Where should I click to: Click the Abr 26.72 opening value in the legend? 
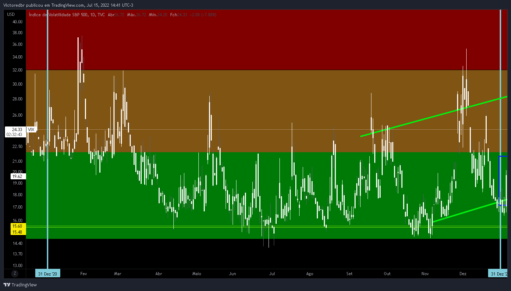(116, 14)
